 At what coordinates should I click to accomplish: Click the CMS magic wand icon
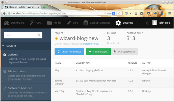(x=32, y=23)
